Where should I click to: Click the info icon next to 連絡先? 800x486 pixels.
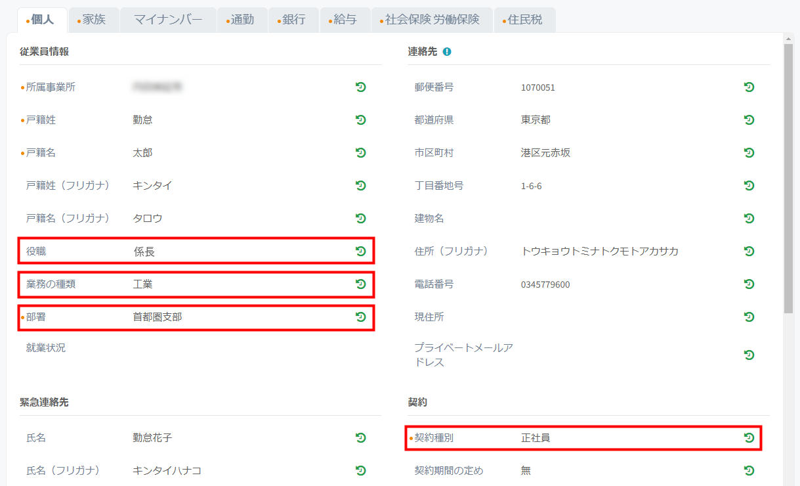click(447, 51)
